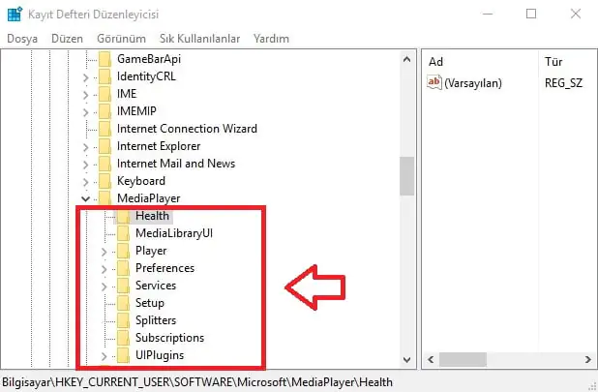Minimize the Registry Editor window
Screen dimensions: 598x392
click(x=488, y=15)
